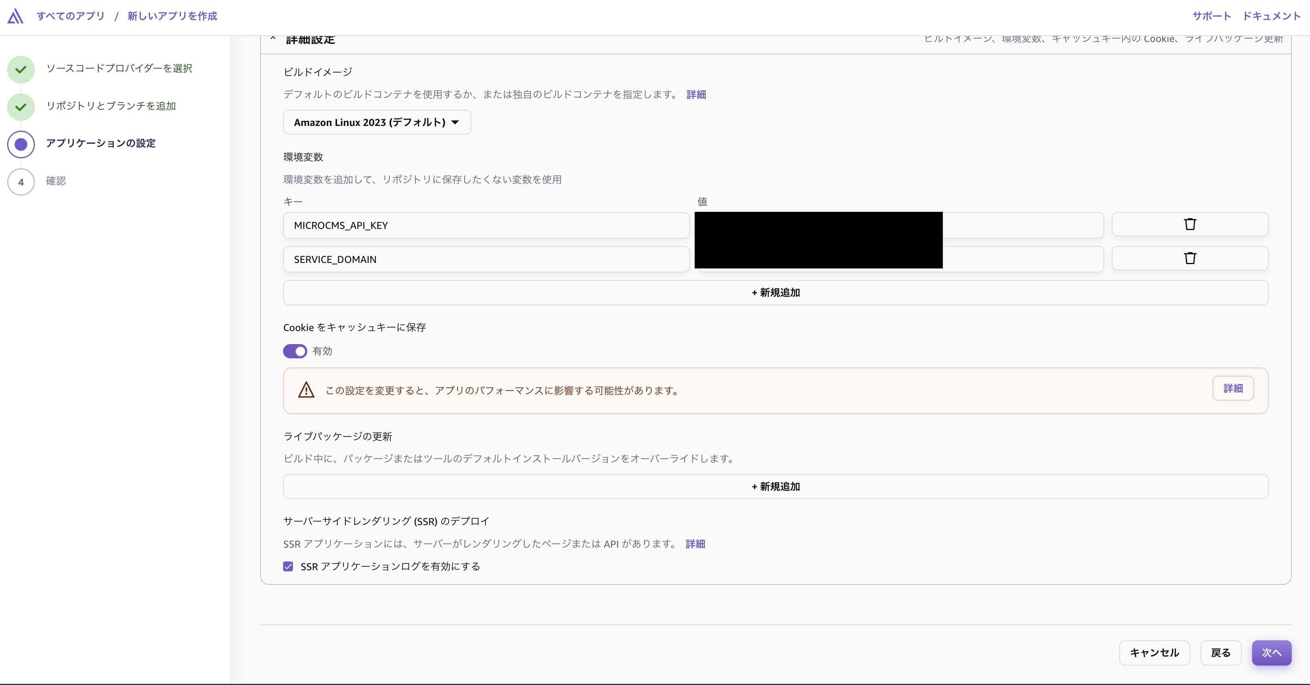The height and width of the screenshot is (685, 1310).
Task: Toggle Cookie をキャッシュキーに保存 switch off
Action: (x=295, y=351)
